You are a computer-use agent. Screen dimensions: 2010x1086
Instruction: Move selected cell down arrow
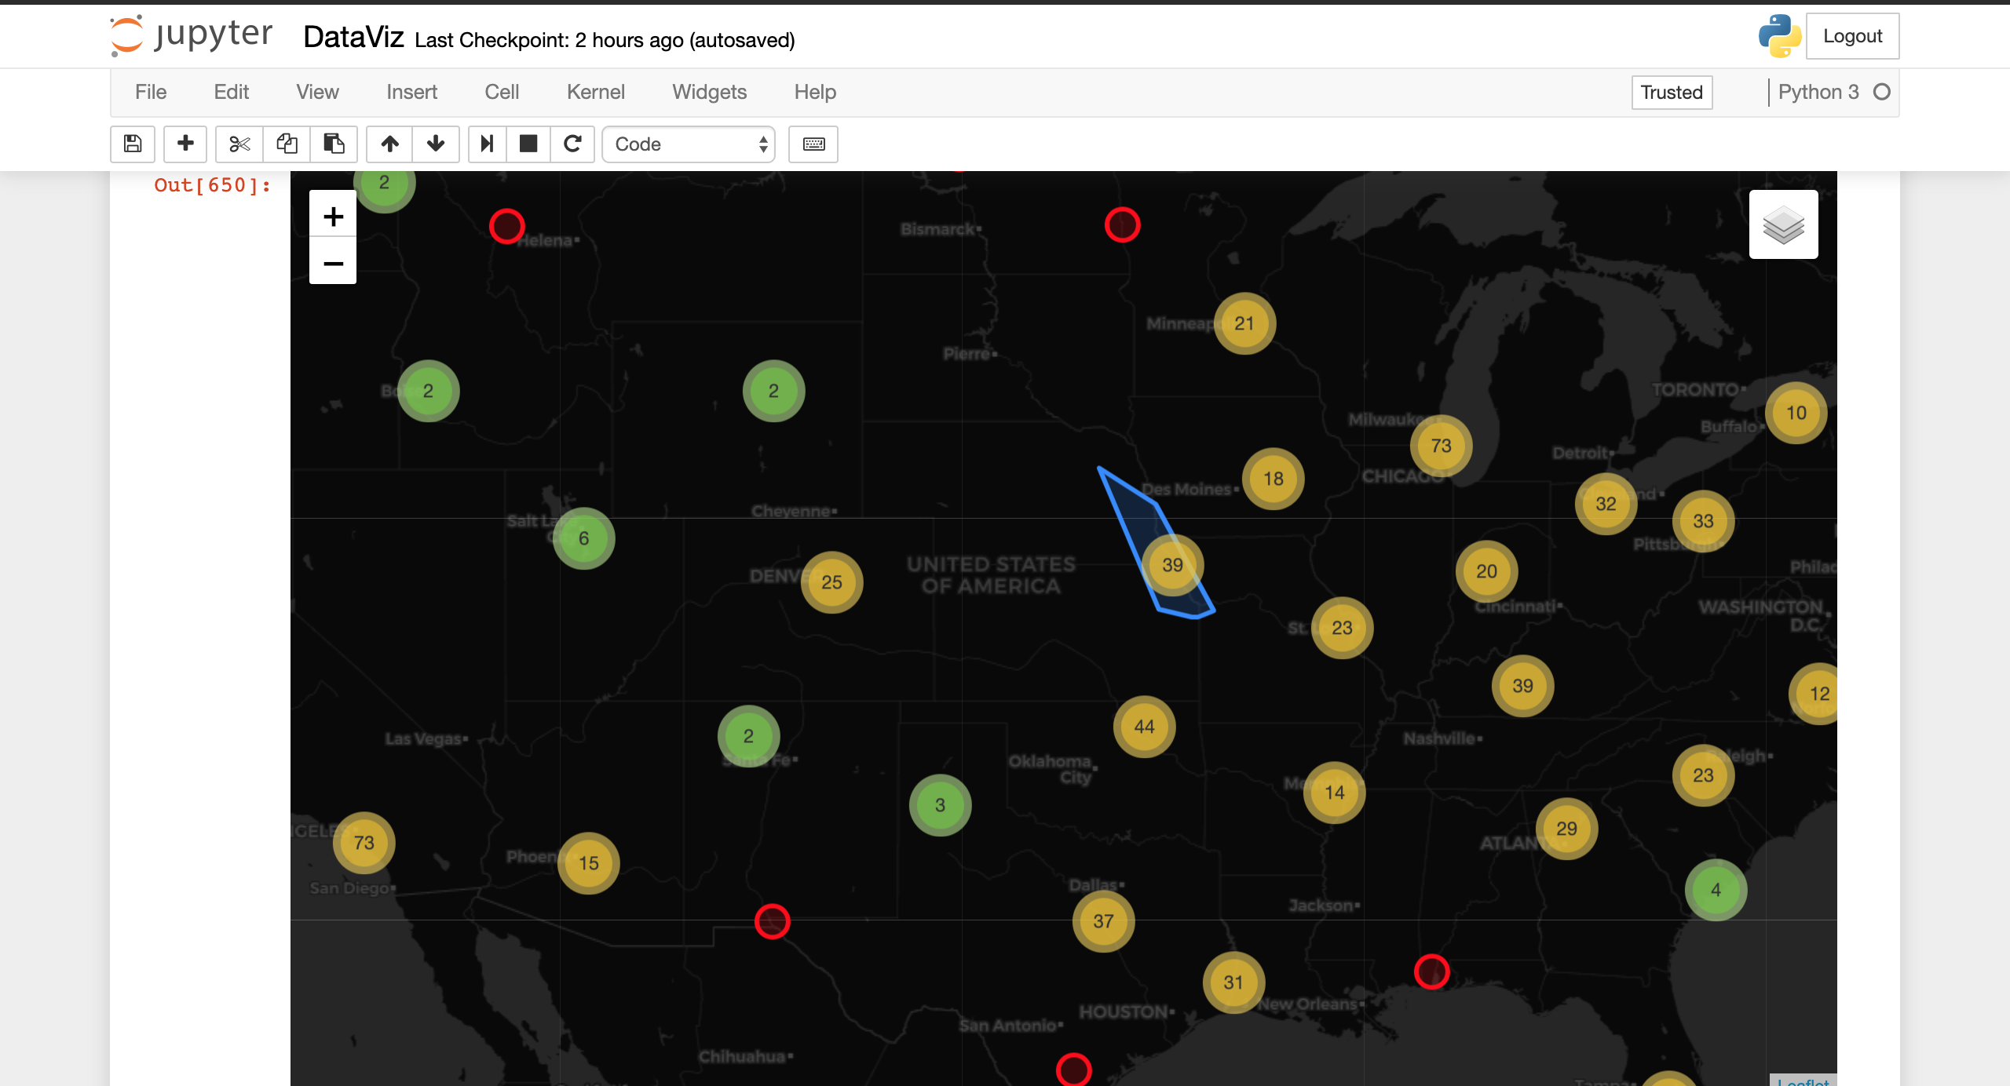tap(436, 144)
